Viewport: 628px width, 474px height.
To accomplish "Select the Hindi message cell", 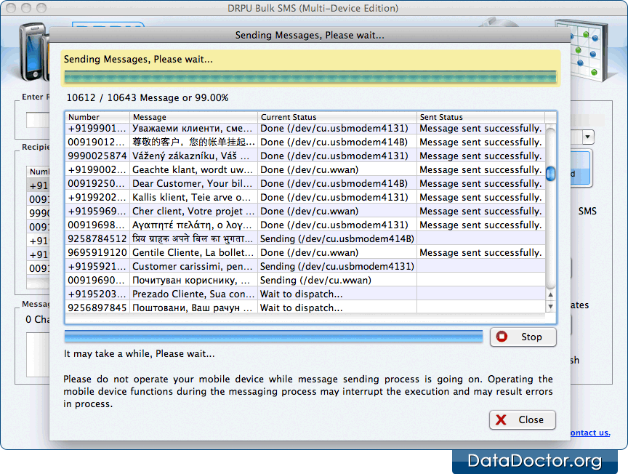I will tap(193, 238).
